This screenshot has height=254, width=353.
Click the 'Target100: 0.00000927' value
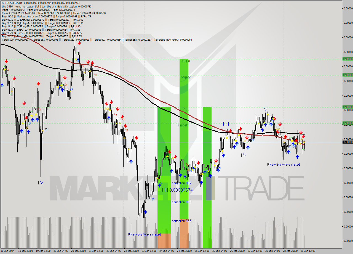pyautogui.click(x=15, y=39)
